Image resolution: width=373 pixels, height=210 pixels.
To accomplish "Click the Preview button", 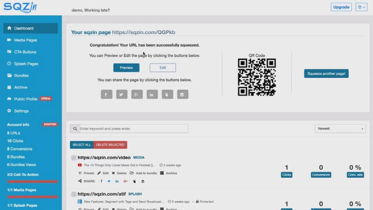I will [126, 68].
